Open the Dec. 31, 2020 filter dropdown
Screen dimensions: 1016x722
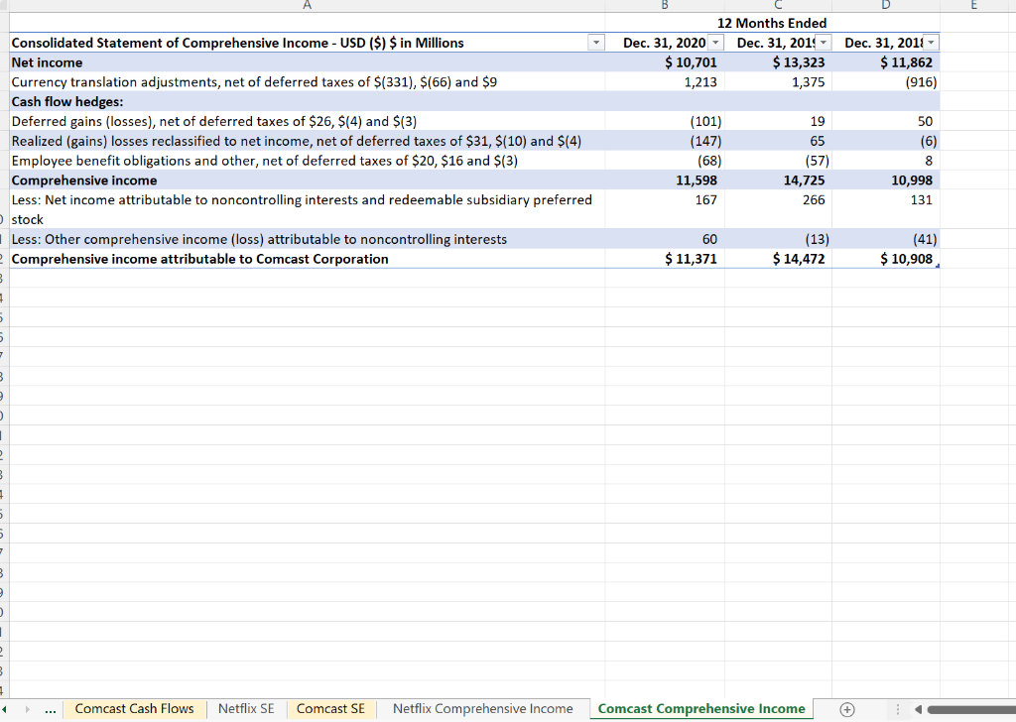pos(715,42)
